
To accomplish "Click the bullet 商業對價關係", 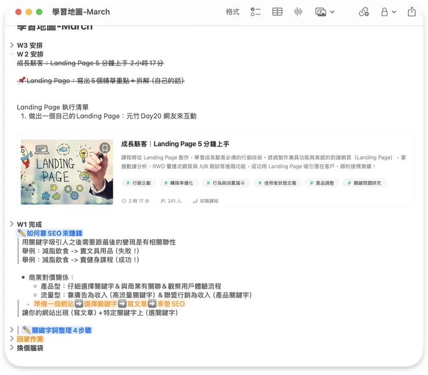I will 51,278.
